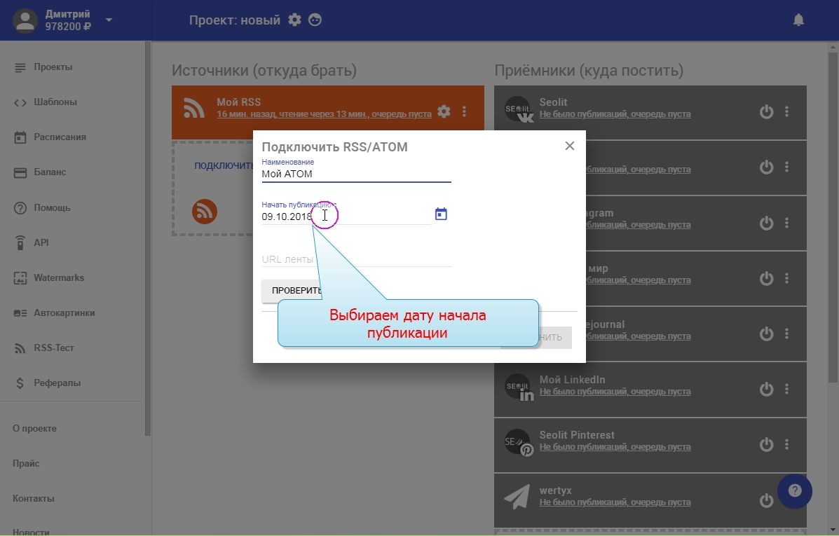Expand the user account dropdown arrow
The image size is (839, 536).
(109, 20)
